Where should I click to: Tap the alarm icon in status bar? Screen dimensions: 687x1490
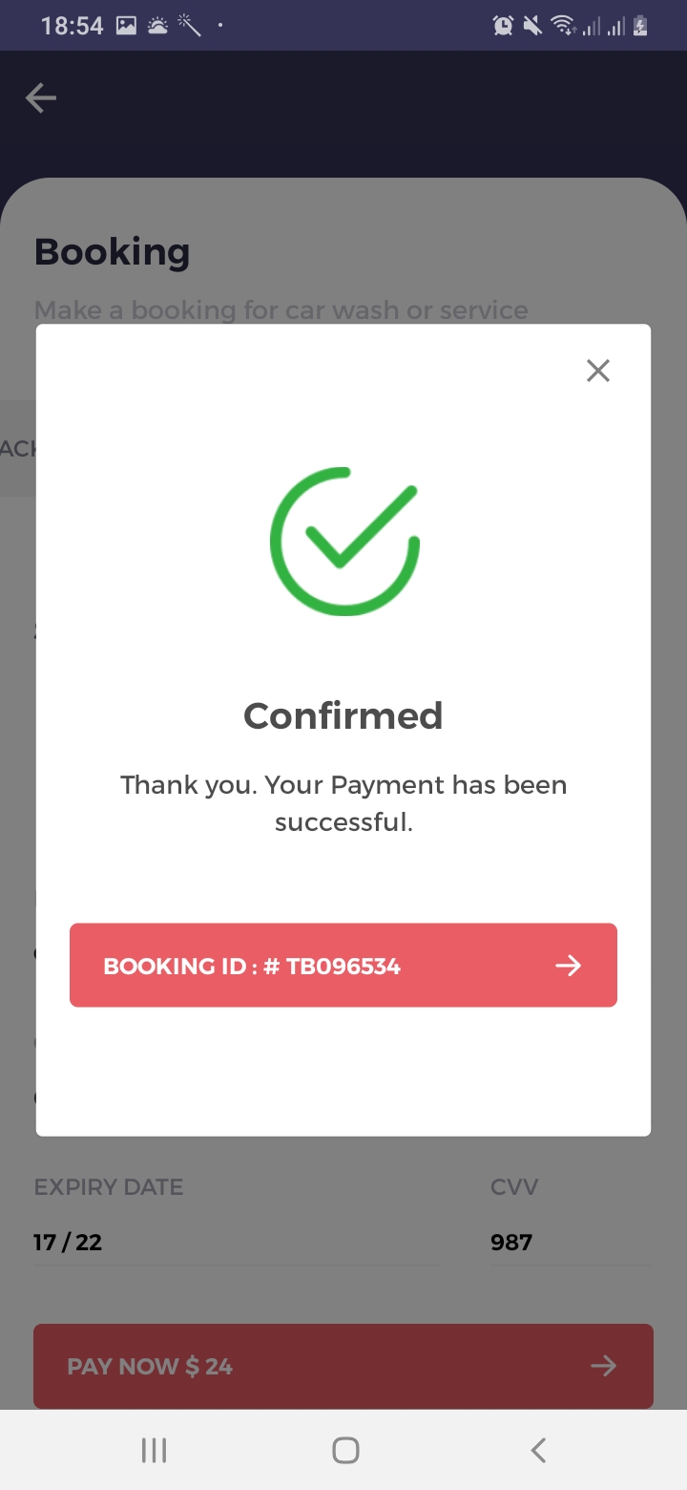503,26
